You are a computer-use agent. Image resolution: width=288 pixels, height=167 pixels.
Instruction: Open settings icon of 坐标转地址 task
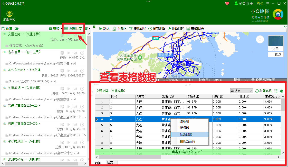pos(62,142)
